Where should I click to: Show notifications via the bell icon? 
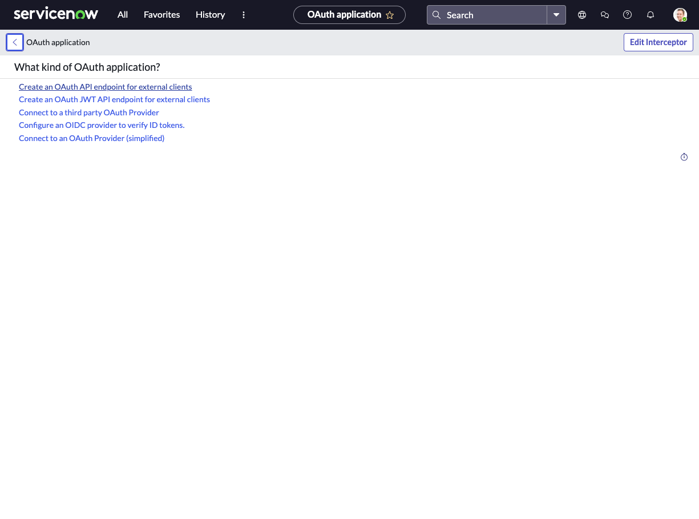pos(650,15)
